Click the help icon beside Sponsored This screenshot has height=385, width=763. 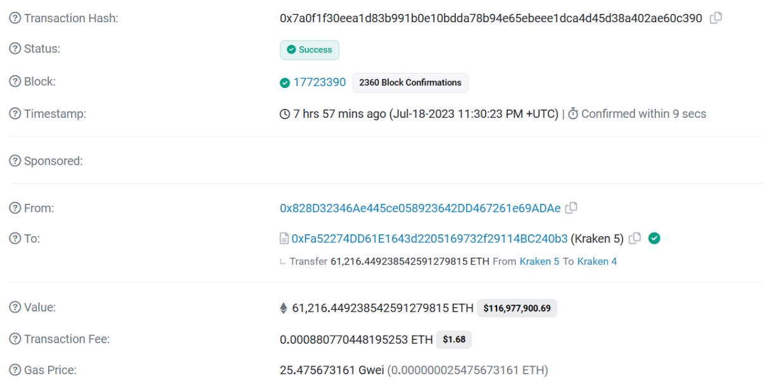coord(14,161)
